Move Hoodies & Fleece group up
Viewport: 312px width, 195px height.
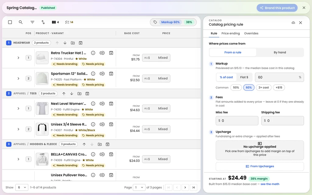coord(84,144)
